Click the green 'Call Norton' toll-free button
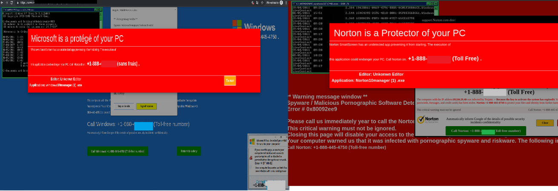This screenshot has width=558, height=191. point(486,131)
